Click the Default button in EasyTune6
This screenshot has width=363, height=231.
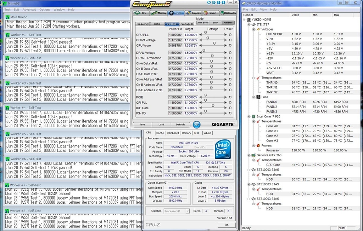point(180,125)
